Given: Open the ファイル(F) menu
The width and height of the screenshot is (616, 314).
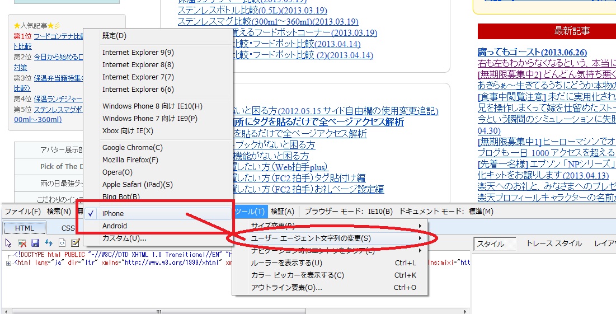Looking at the screenshot, I should pyautogui.click(x=22, y=211).
